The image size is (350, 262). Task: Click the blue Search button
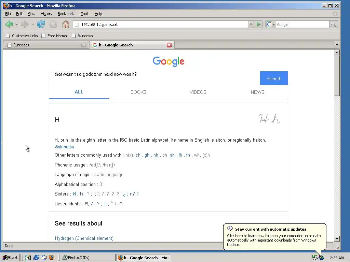[274, 78]
